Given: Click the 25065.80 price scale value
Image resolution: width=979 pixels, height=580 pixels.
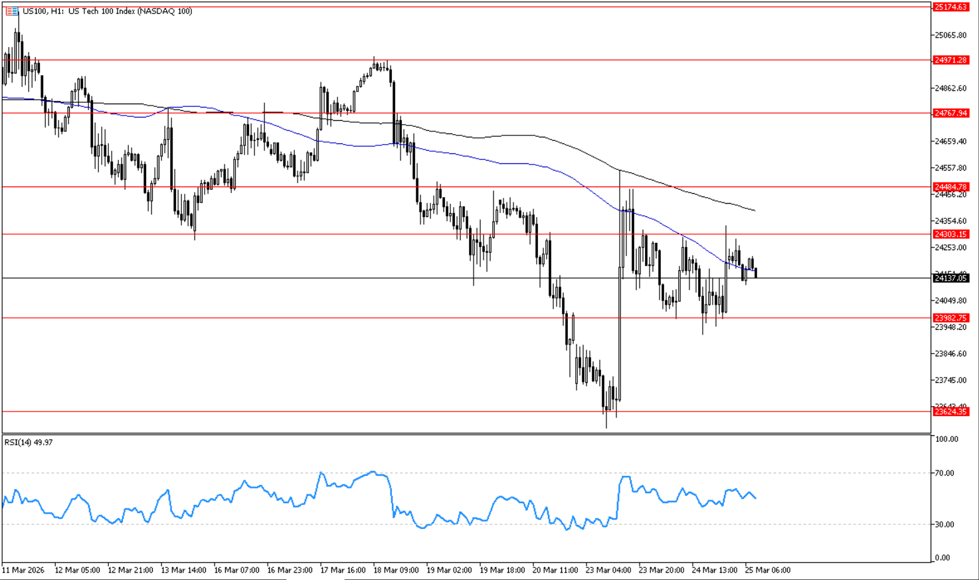Looking at the screenshot, I should 950,35.
